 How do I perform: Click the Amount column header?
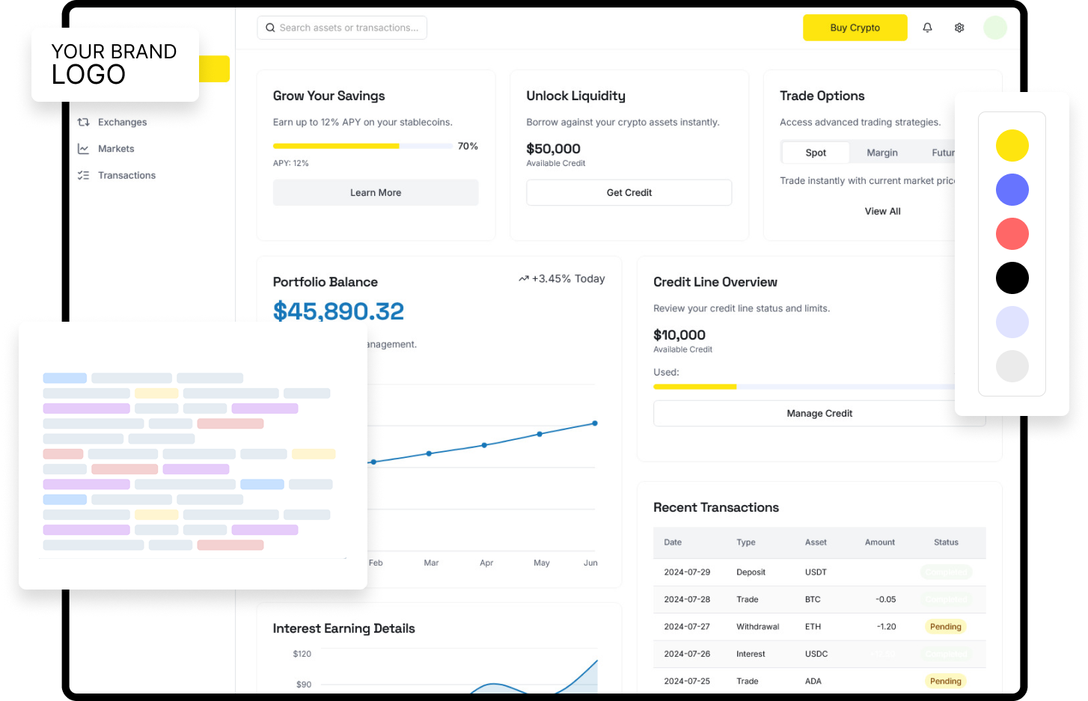[x=880, y=542]
